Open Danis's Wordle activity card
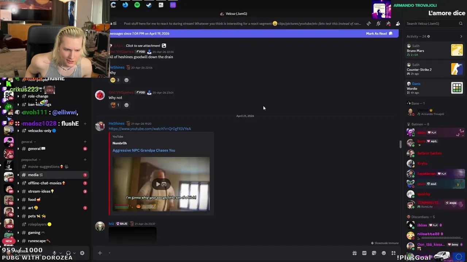 click(x=435, y=88)
